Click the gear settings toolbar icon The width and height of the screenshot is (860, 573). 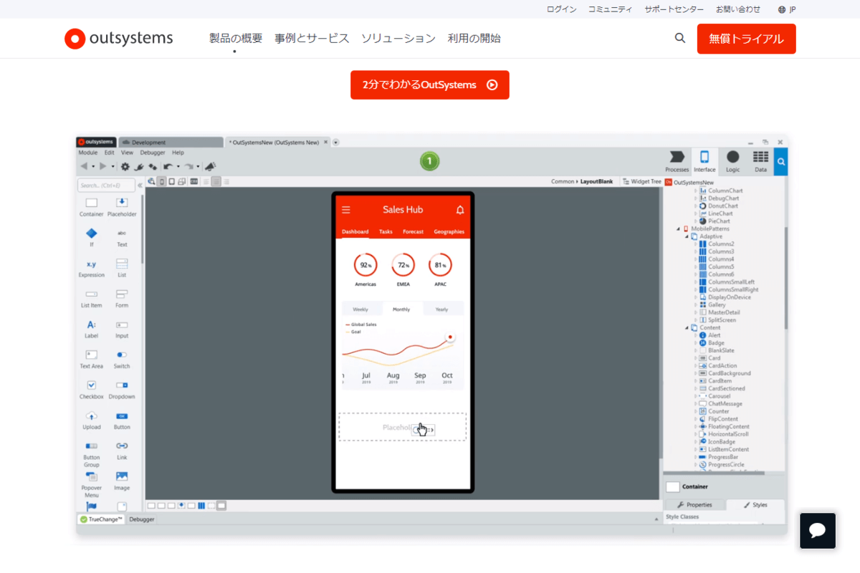pyautogui.click(x=125, y=166)
